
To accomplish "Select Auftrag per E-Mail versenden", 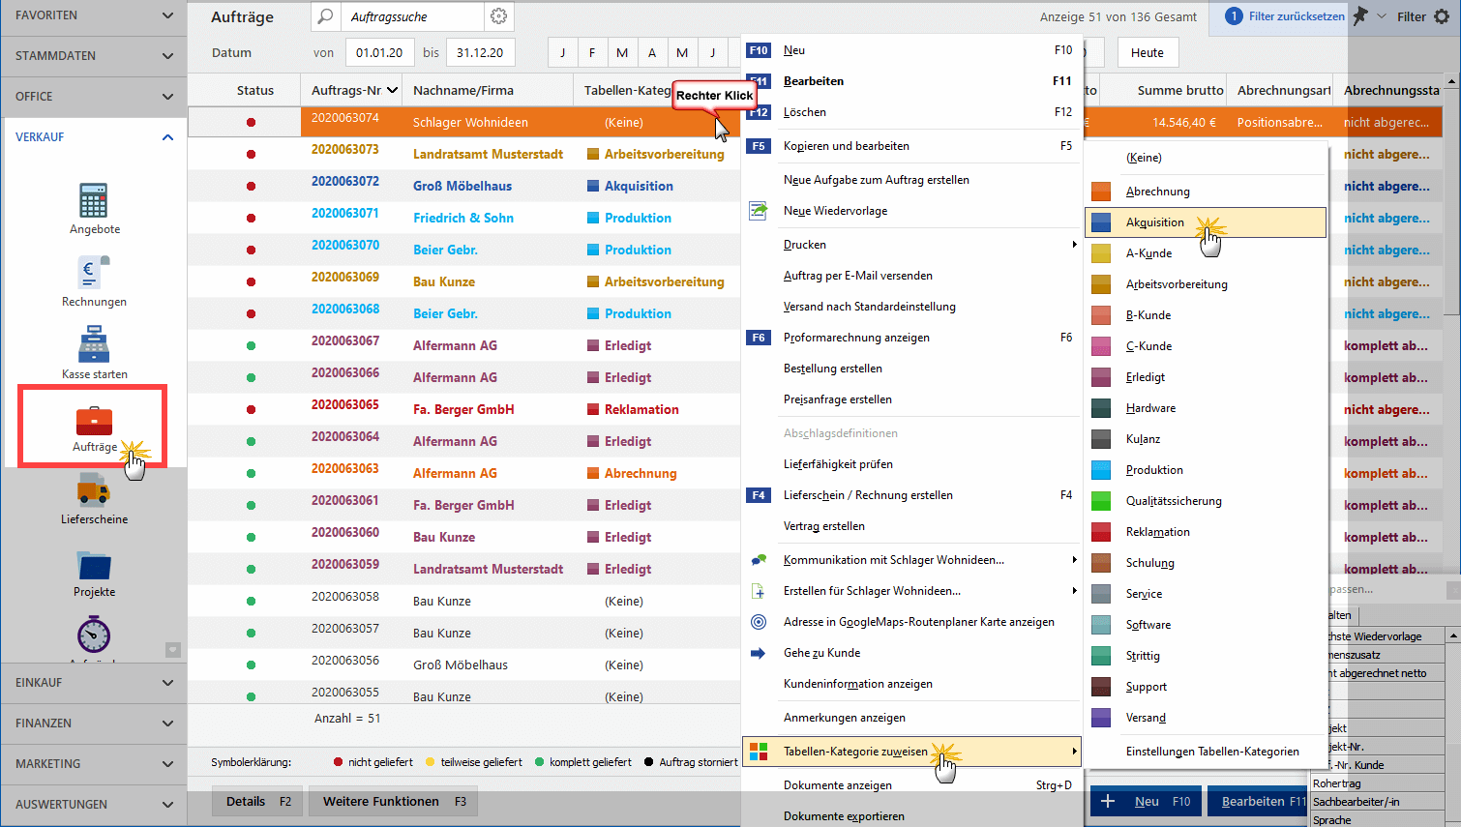I will tap(910, 276).
